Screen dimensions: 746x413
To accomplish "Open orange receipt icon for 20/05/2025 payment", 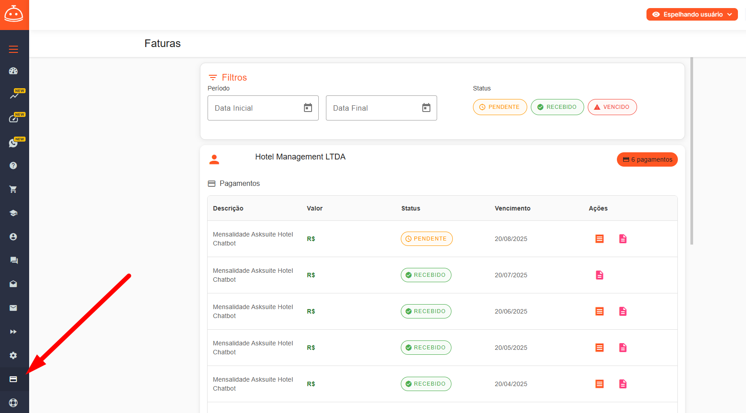I will click(x=599, y=348).
